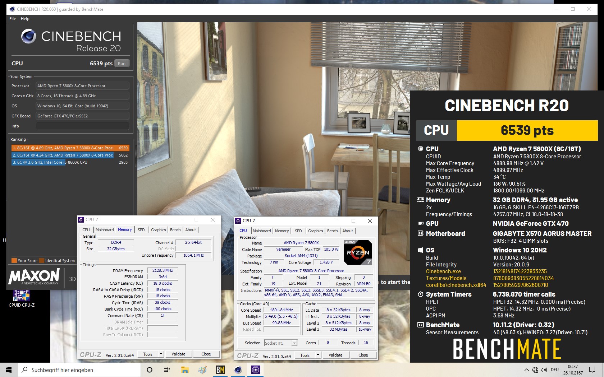Open Mainboard tab in front CPU-Z window
604x377 pixels.
[x=262, y=231]
